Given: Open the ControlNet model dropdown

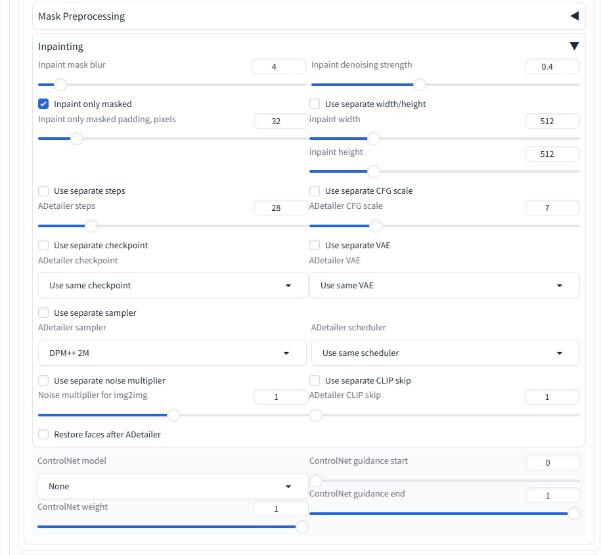Looking at the screenshot, I should (x=171, y=487).
